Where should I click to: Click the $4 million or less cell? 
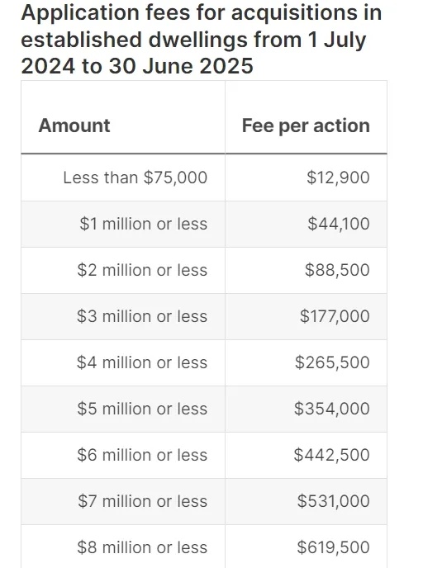coord(123,362)
